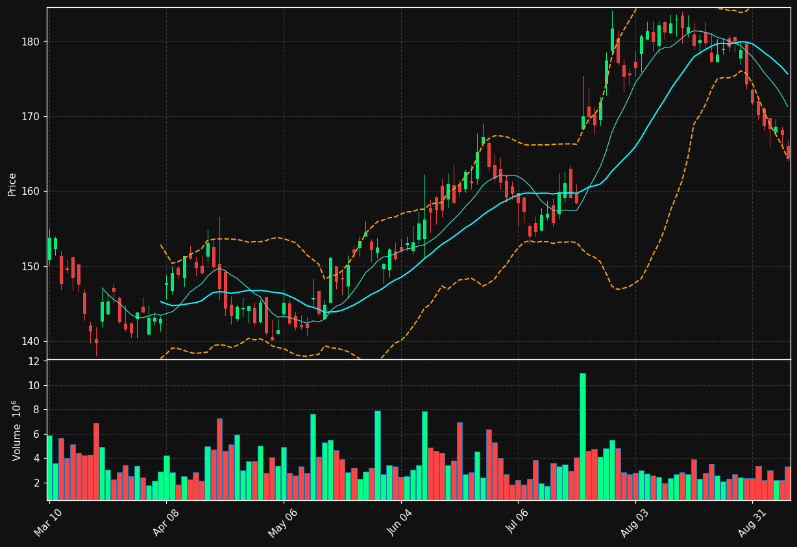This screenshot has height=547, width=797.
Task: Click the 140 price tick label
Action: (x=32, y=341)
